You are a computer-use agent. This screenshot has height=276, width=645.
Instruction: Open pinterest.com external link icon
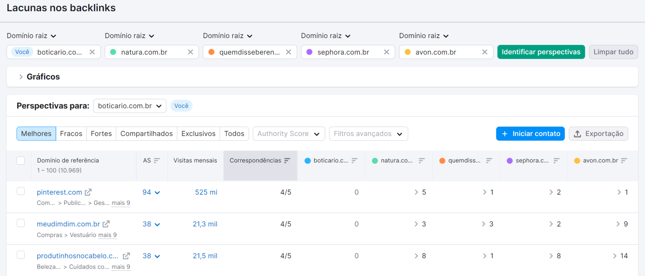pyautogui.click(x=88, y=192)
